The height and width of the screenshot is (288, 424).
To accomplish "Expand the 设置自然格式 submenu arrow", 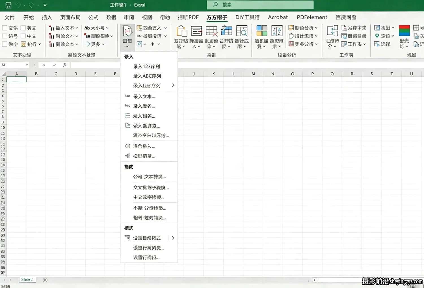I will 173,238.
